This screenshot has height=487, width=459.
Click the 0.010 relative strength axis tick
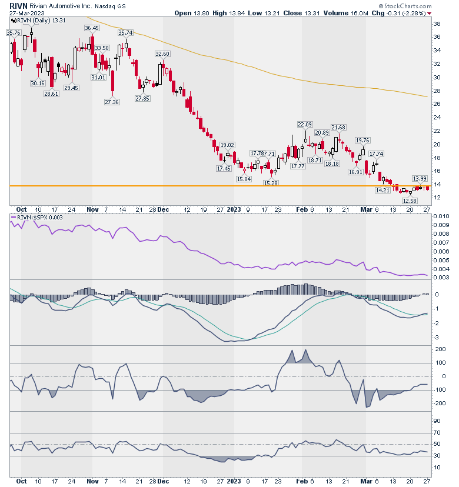click(441, 216)
